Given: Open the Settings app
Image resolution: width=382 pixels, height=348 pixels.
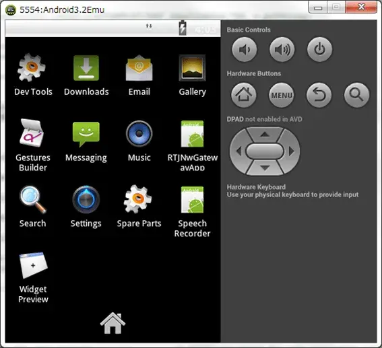Looking at the screenshot, I should click(86, 207).
